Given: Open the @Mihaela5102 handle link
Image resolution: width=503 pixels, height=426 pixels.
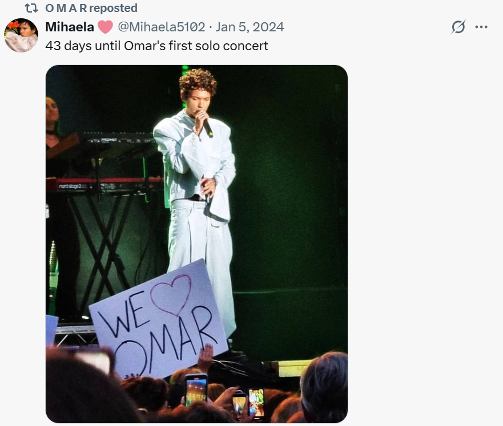Looking at the screenshot, I should tap(161, 27).
